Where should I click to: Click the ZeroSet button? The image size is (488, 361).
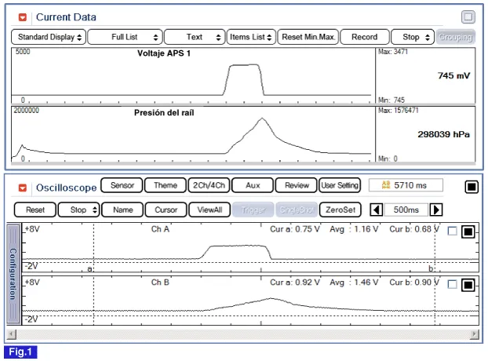[x=341, y=210]
